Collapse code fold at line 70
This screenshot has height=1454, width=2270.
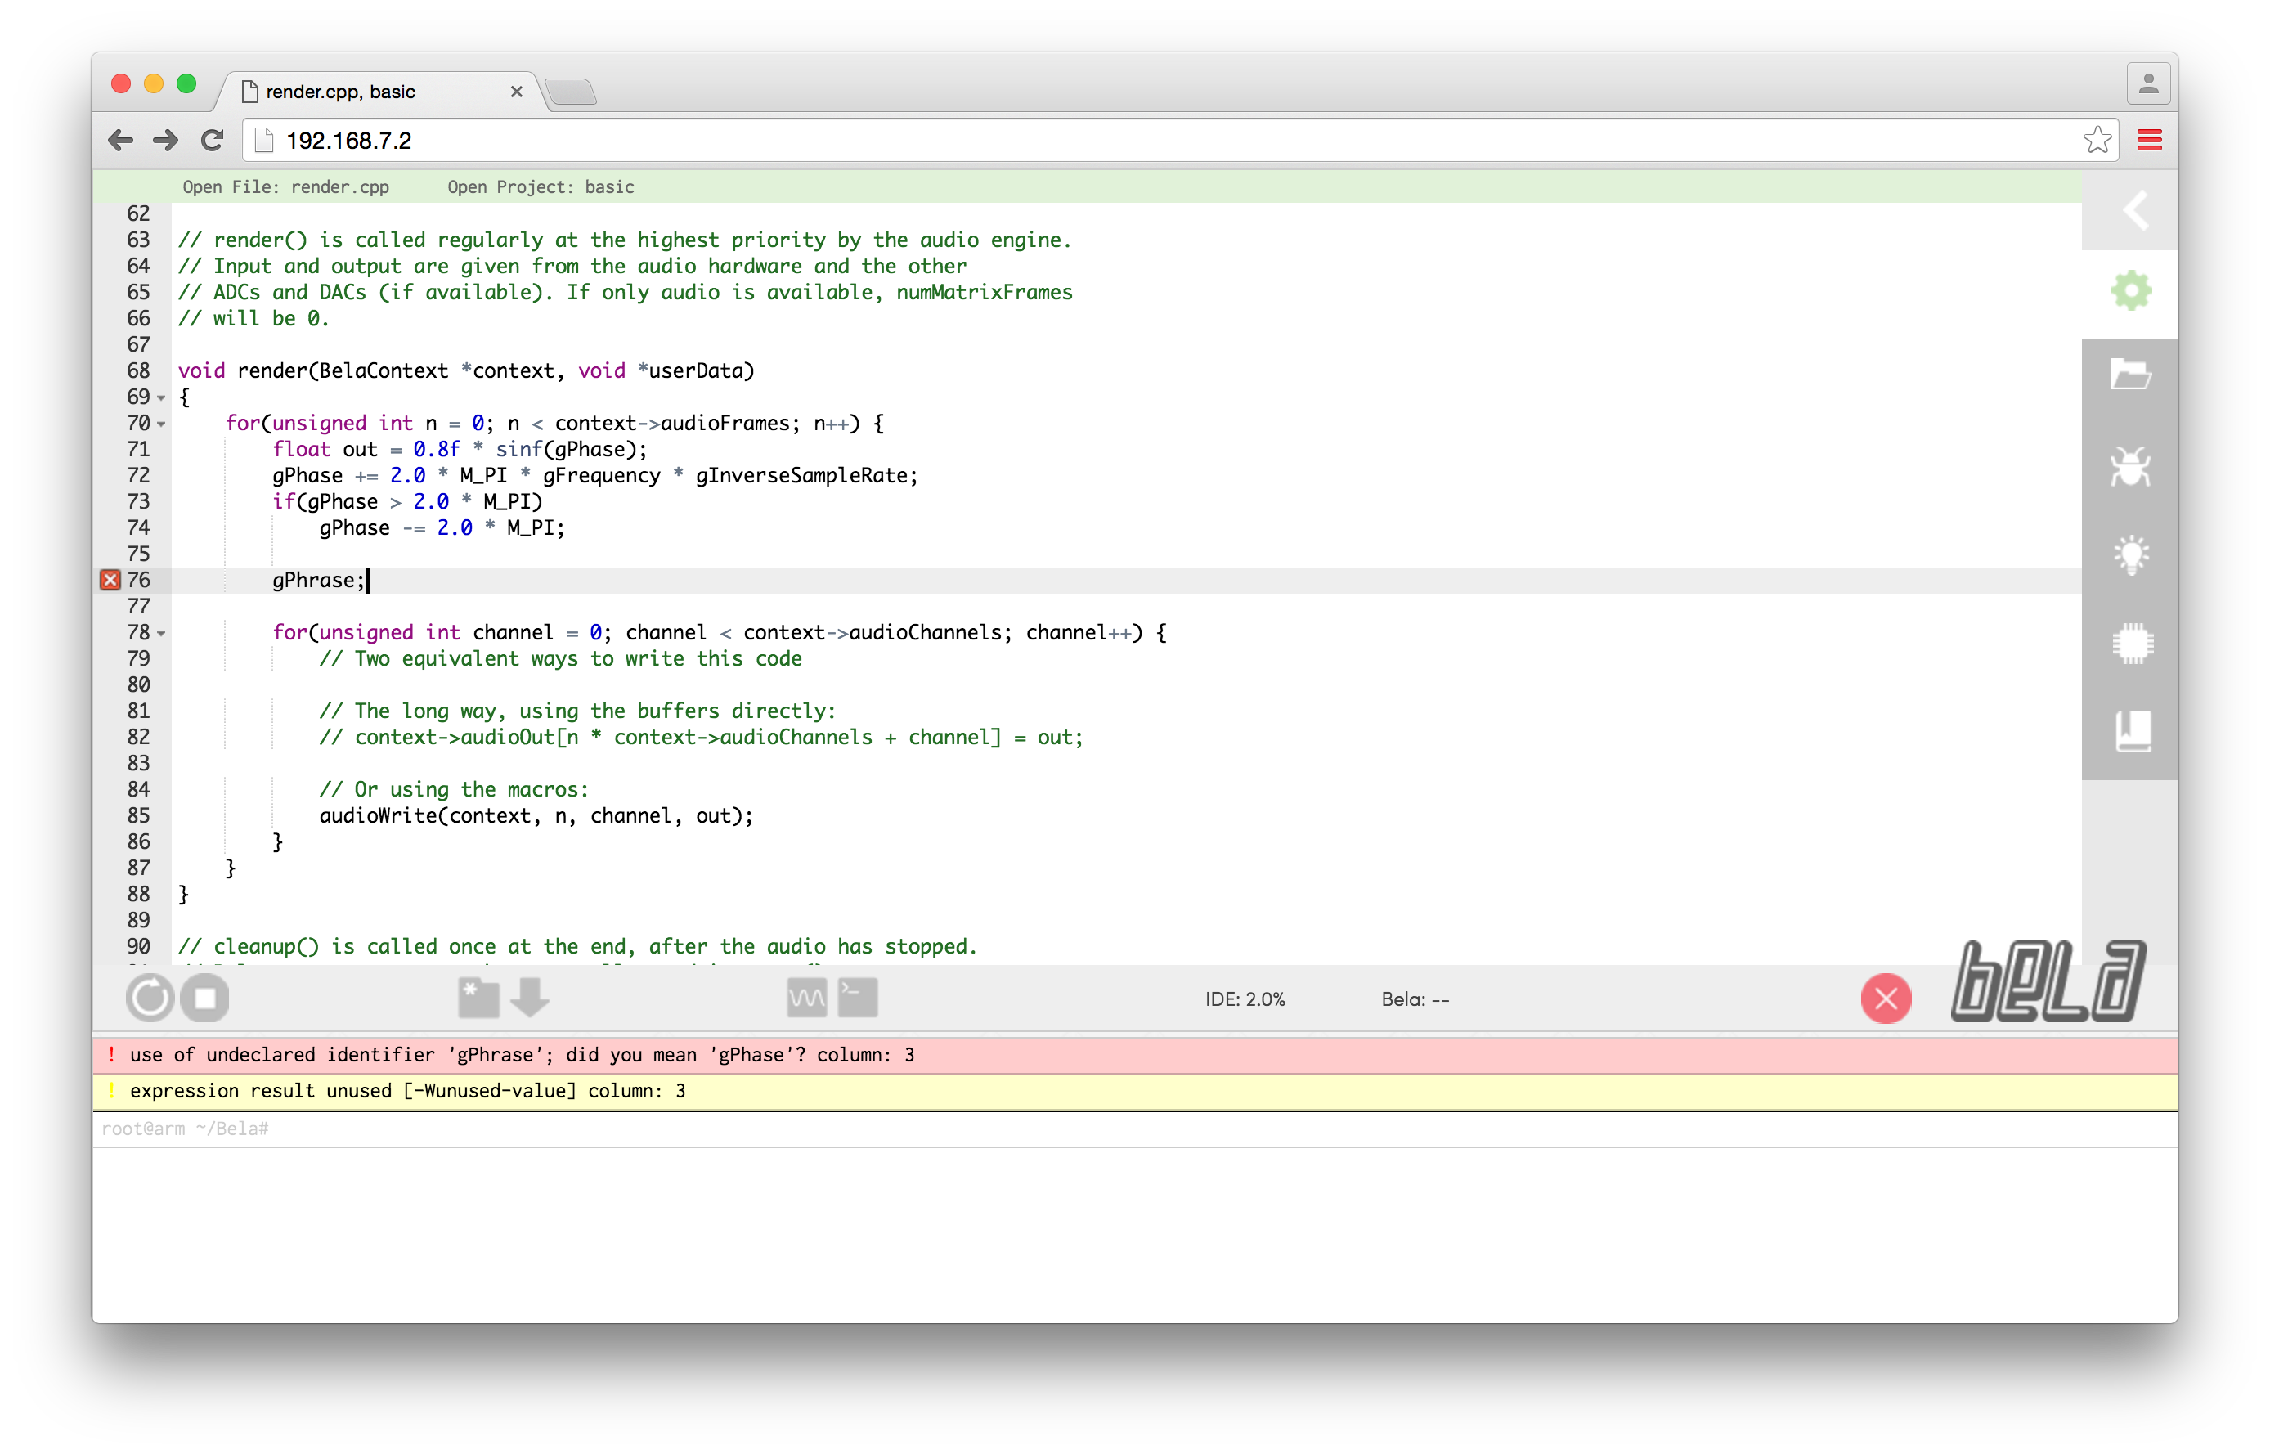point(161,424)
